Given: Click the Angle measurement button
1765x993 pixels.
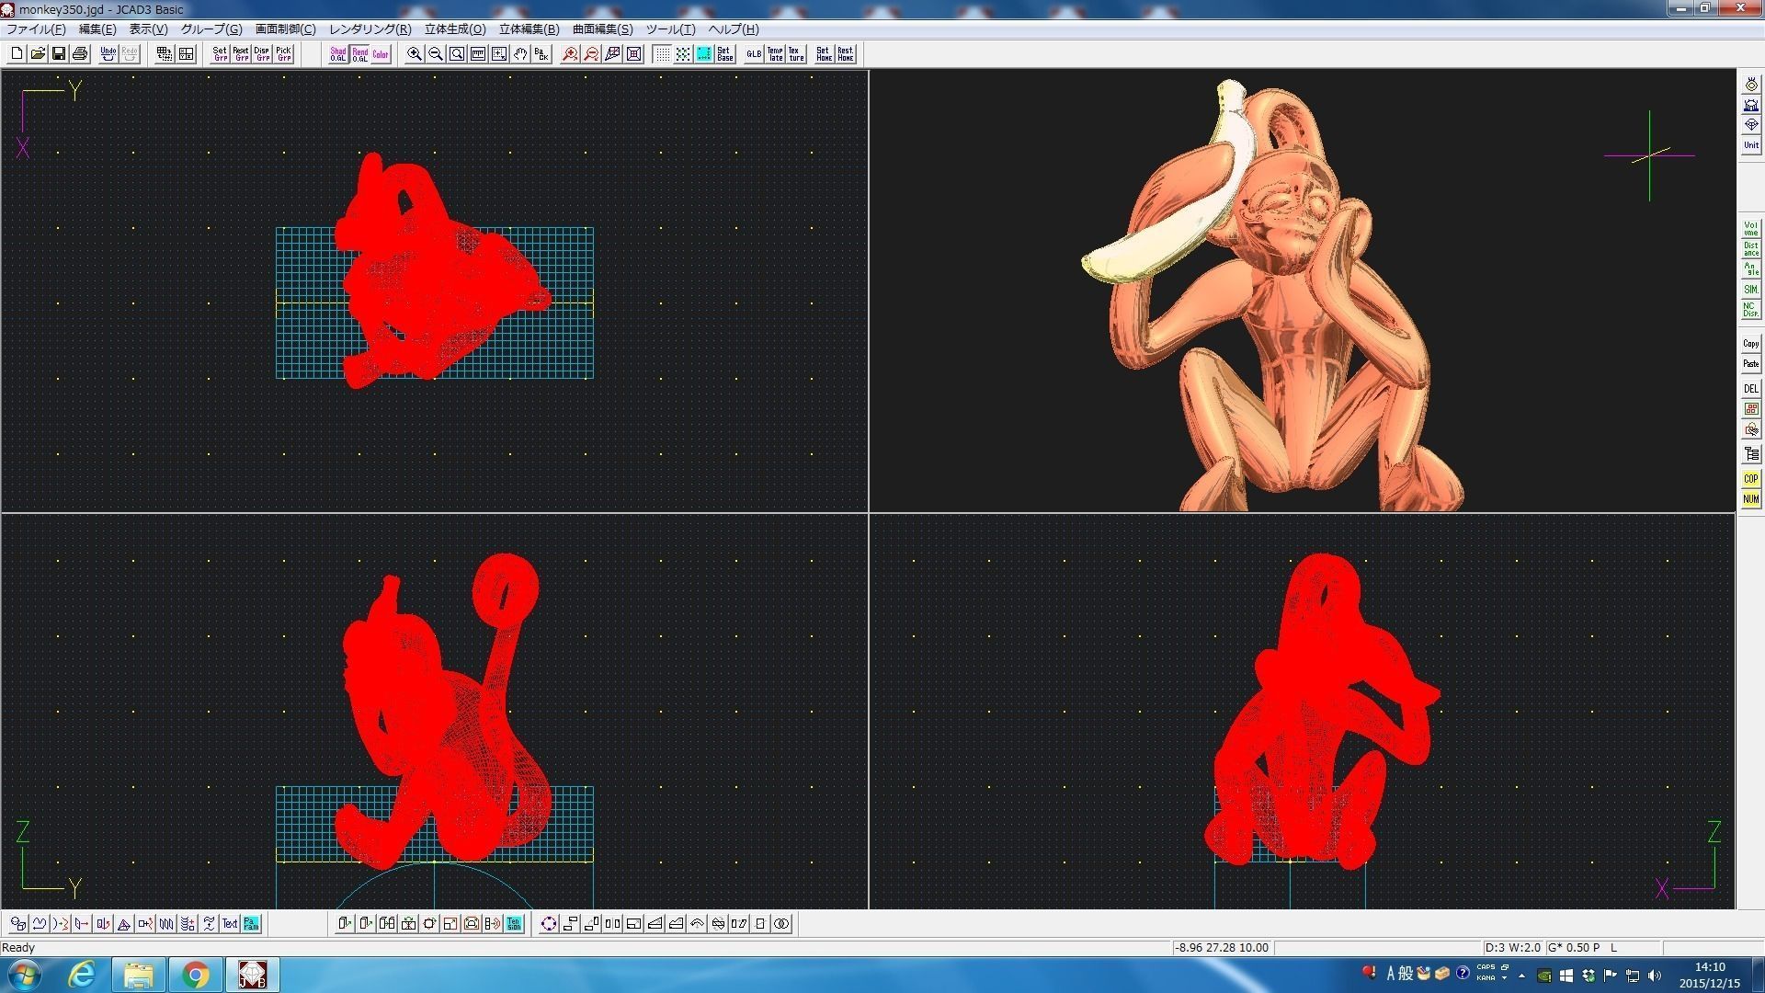Looking at the screenshot, I should tap(1750, 269).
